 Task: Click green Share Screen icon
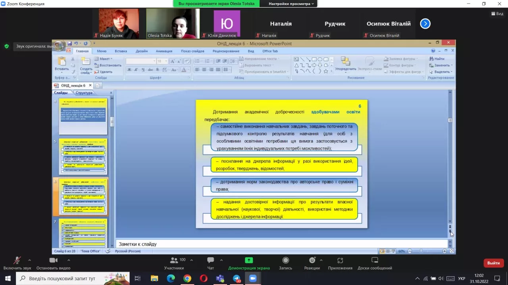pos(249,260)
